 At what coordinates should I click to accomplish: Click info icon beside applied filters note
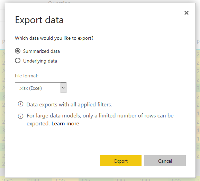coord(20,104)
